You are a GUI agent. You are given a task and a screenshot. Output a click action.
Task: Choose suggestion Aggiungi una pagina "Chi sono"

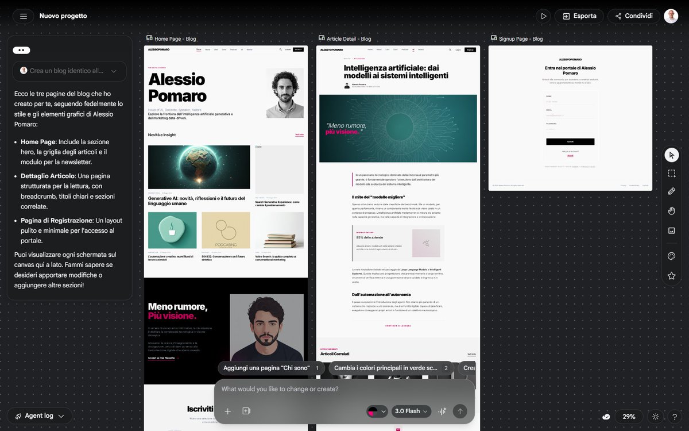pos(270,368)
